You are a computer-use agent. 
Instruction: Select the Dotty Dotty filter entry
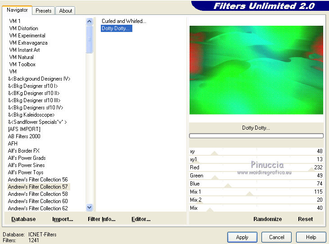point(117,28)
